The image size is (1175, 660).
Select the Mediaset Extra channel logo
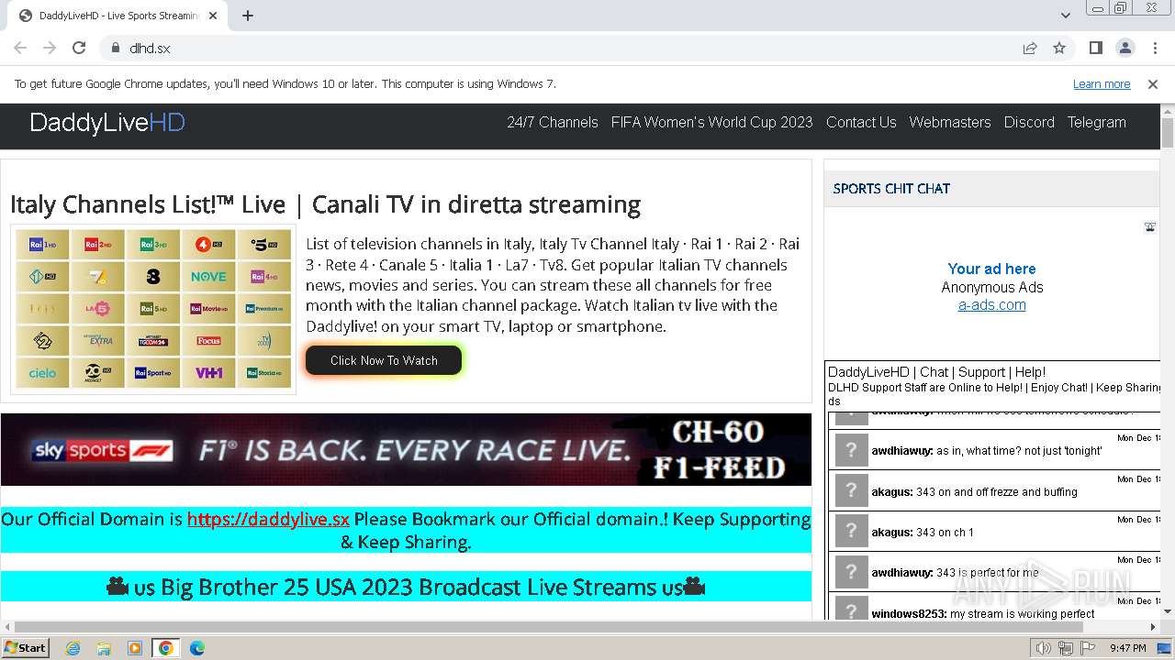[97, 341]
